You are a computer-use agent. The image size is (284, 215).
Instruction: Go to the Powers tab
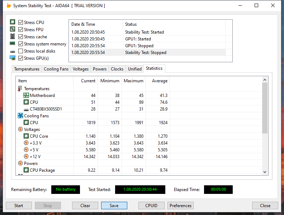[x=100, y=69]
